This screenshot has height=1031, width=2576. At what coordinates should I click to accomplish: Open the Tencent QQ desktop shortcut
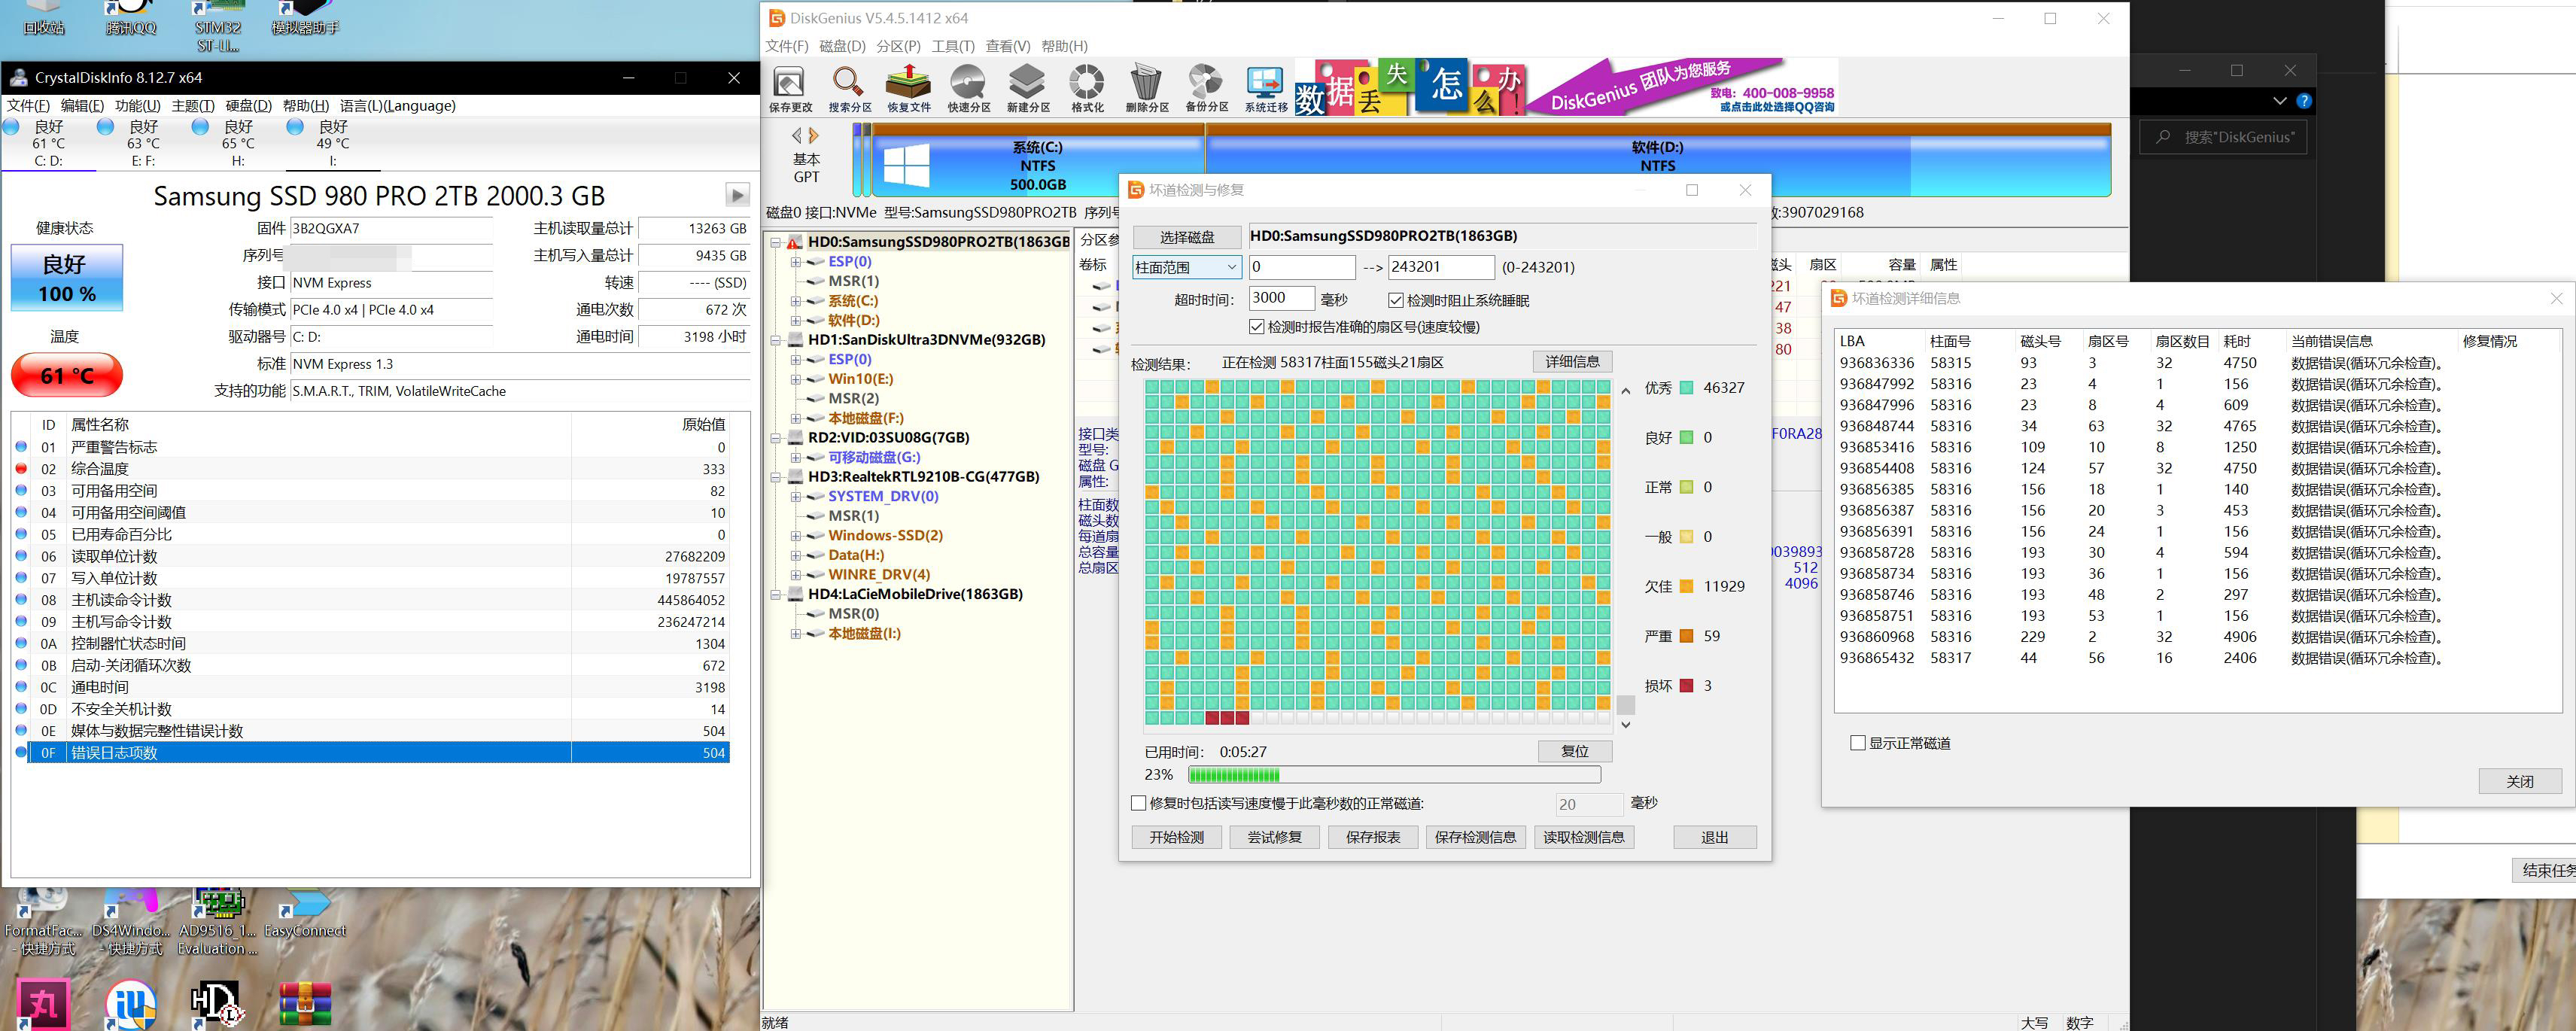point(131,18)
